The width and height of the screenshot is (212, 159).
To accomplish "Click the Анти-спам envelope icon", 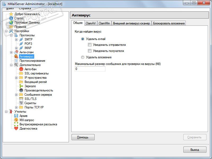I will click(16, 52).
